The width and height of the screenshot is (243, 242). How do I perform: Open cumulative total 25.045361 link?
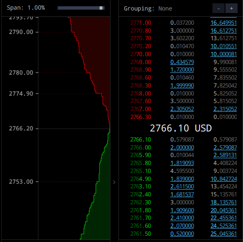pos(223,234)
